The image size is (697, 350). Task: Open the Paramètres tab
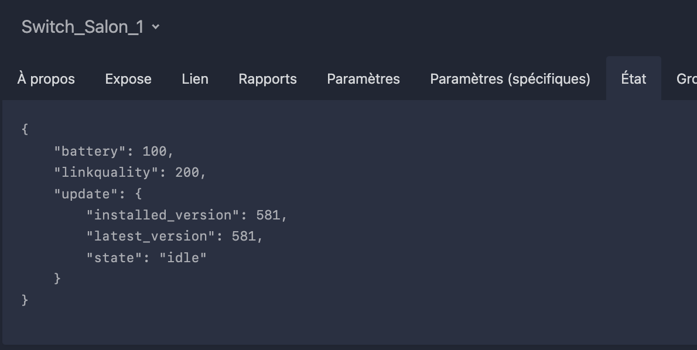point(363,78)
